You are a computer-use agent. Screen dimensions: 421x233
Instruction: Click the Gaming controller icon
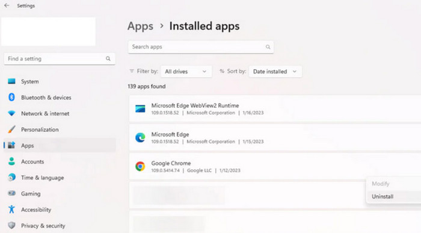point(11,193)
